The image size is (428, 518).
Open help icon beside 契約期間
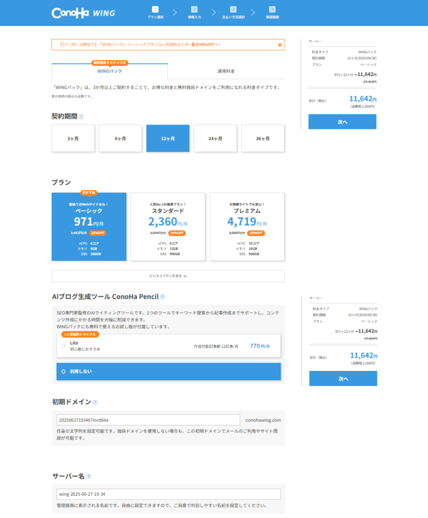click(81, 117)
